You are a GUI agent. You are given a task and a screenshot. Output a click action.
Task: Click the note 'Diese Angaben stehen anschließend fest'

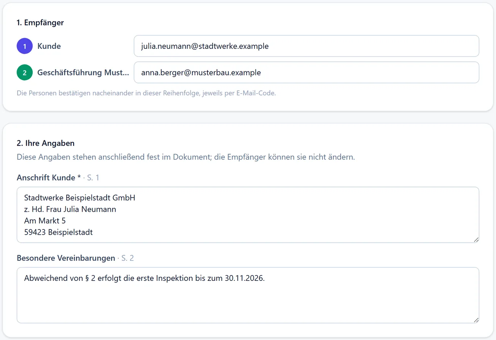click(186, 157)
